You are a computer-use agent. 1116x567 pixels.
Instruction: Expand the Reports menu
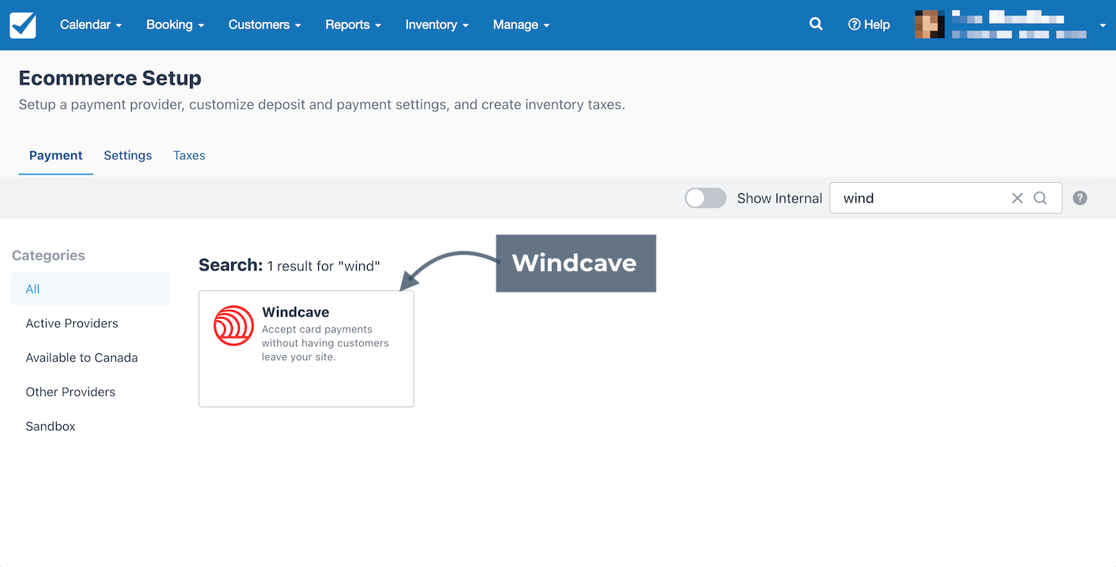point(353,24)
